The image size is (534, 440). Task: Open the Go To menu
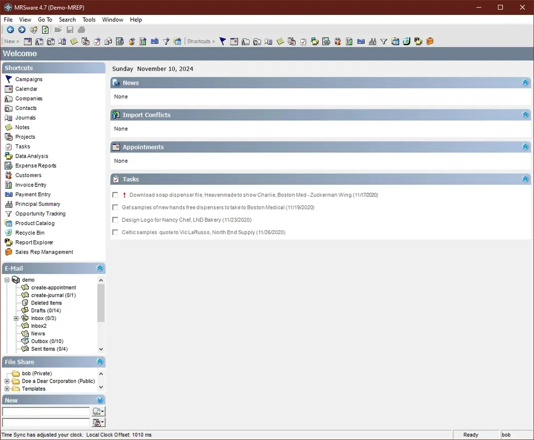click(45, 20)
